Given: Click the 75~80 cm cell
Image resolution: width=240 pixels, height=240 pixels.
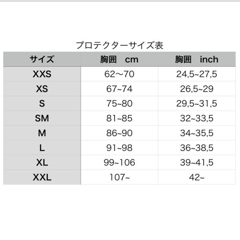Looking at the screenshot, I should (x=119, y=104).
